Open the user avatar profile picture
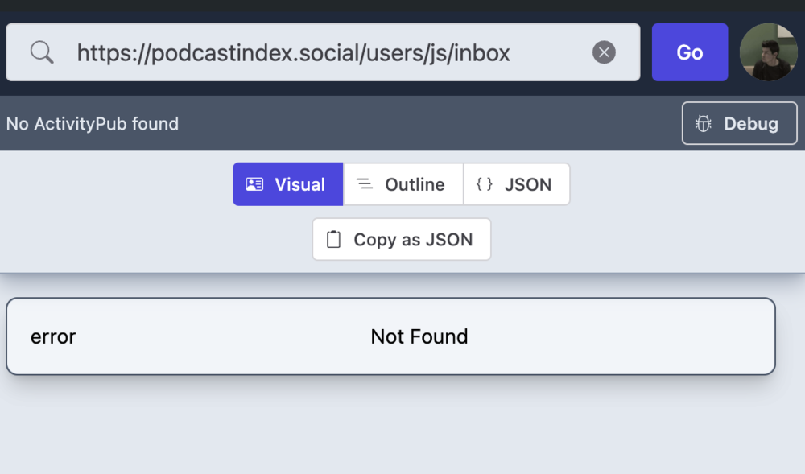This screenshot has height=474, width=805. click(769, 52)
